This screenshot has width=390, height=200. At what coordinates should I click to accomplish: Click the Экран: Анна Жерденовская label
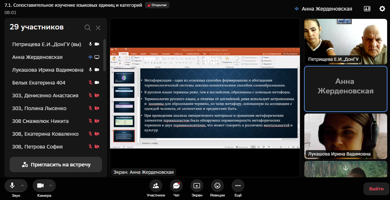143,172
